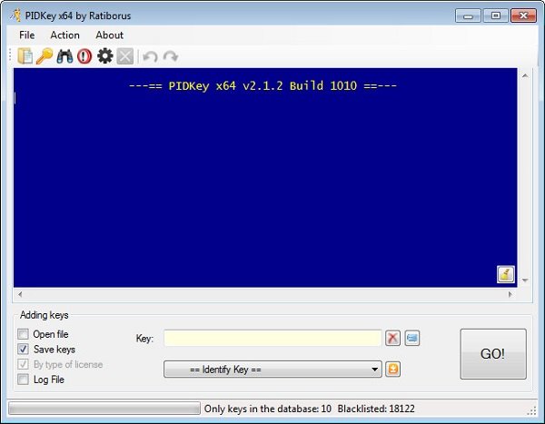Click the binoculars search toolbar icon
Screen dimensions: 545x424
pos(64,56)
